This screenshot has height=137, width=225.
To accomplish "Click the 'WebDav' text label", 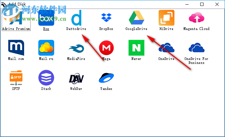I will click(x=76, y=89).
